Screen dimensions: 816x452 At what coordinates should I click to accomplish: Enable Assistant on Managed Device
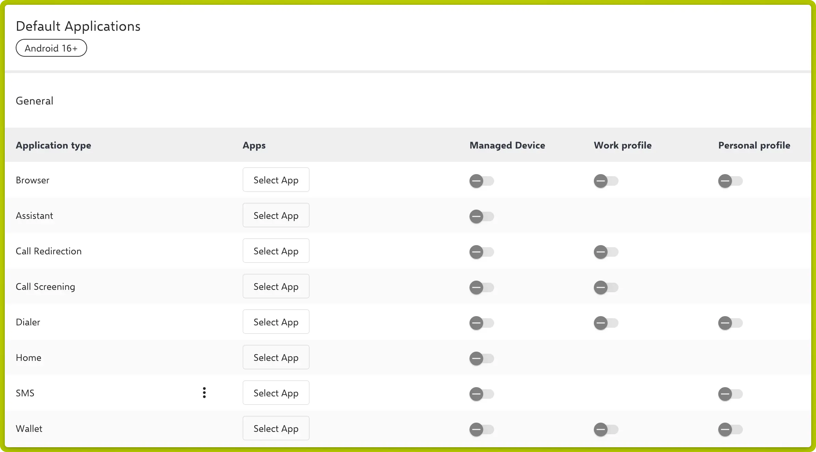481,216
